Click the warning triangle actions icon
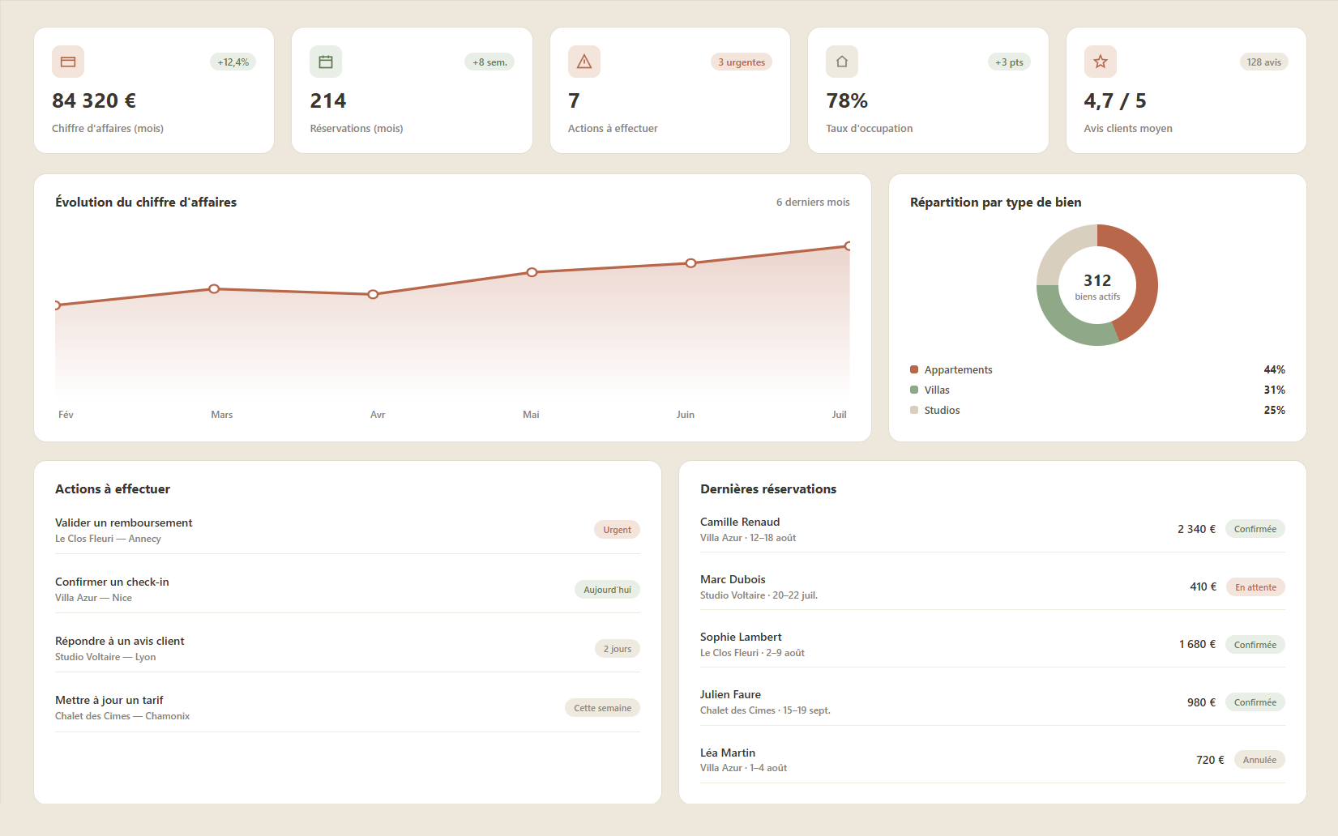The height and width of the screenshot is (836, 1338). coord(584,62)
